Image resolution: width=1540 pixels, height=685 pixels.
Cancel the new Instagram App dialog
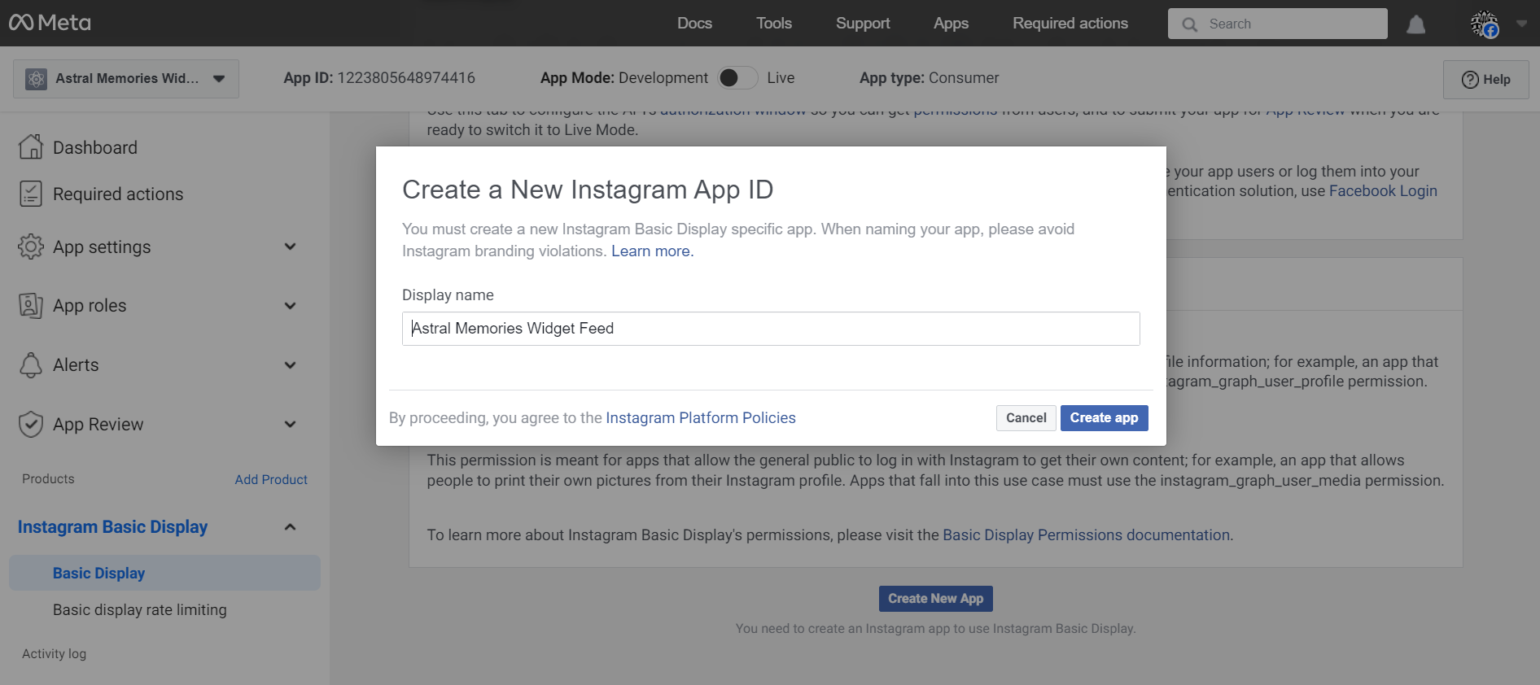point(1026,418)
